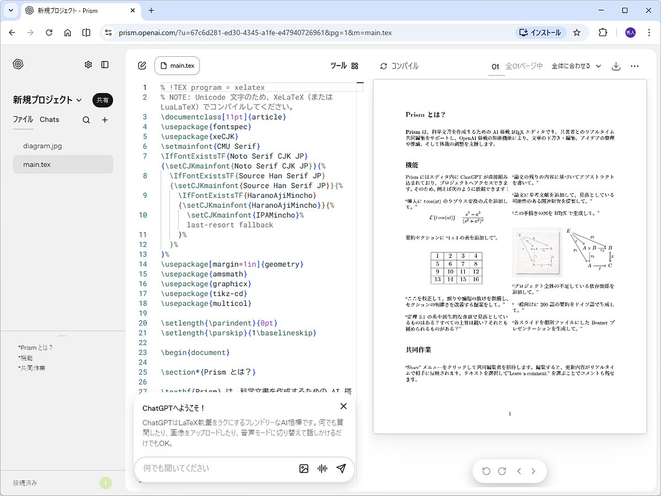Toggle the sidebar panel icon

point(105,64)
